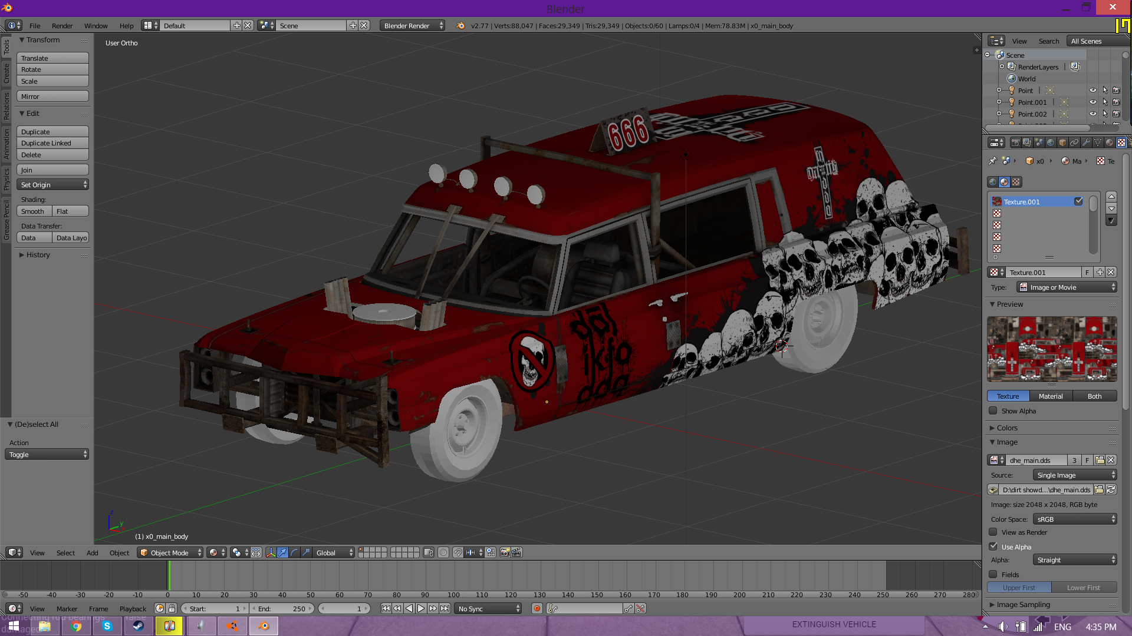Open the Object Mode dropdown

(x=170, y=552)
